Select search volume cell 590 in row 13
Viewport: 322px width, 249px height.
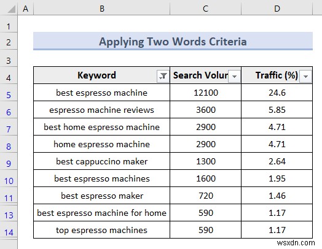(206, 213)
